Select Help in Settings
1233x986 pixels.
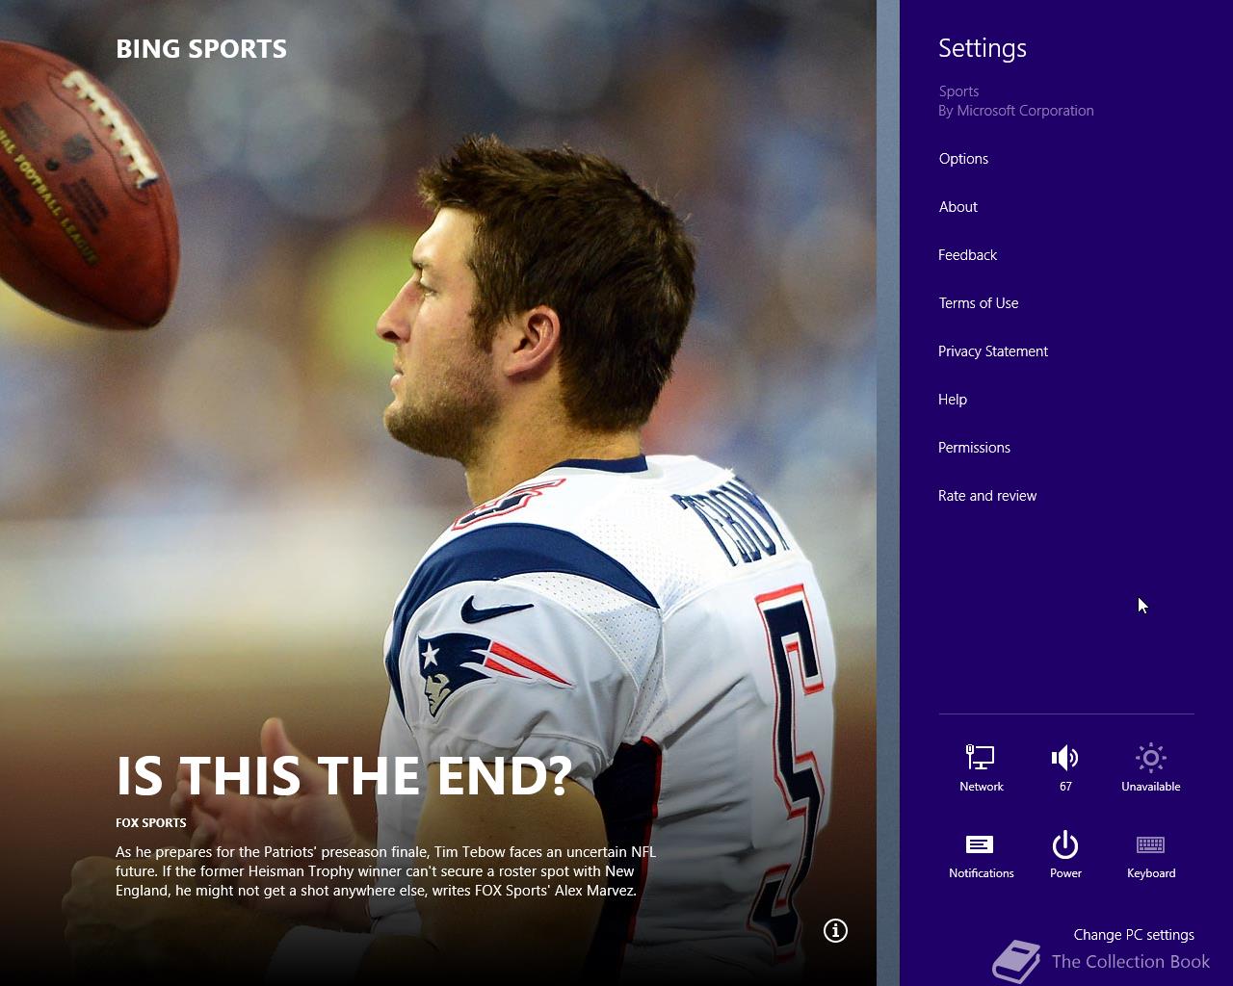click(952, 400)
